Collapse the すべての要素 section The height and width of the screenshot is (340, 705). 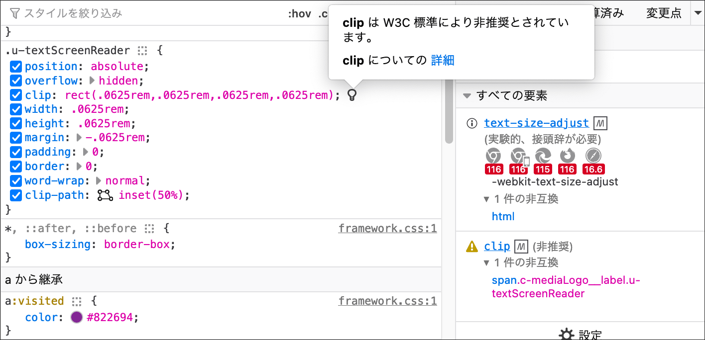pyautogui.click(x=467, y=95)
